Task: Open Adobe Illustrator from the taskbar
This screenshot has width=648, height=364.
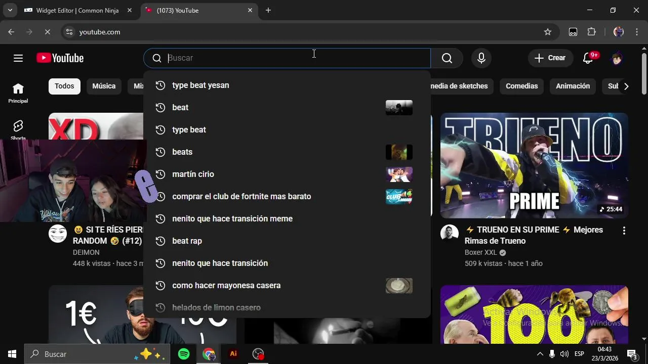Action: 233,354
